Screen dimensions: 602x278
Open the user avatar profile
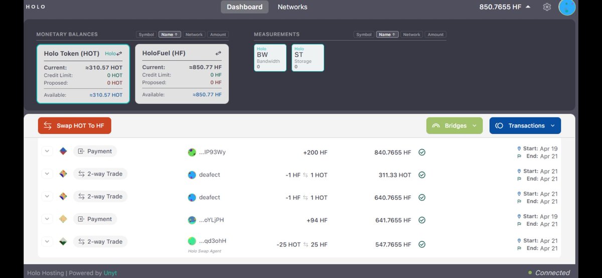point(567,7)
